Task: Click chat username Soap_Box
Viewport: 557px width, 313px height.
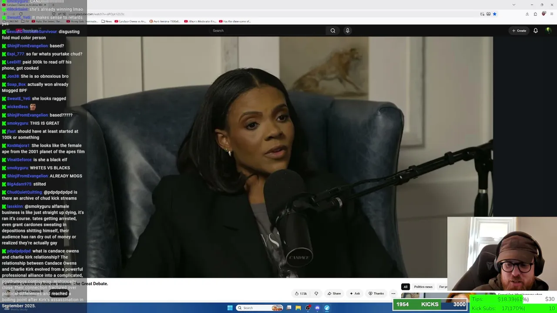Action: coord(16,84)
